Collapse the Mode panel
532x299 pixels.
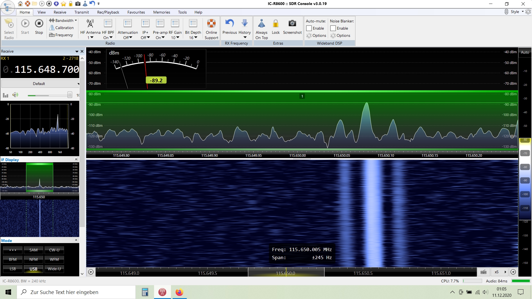point(76,240)
